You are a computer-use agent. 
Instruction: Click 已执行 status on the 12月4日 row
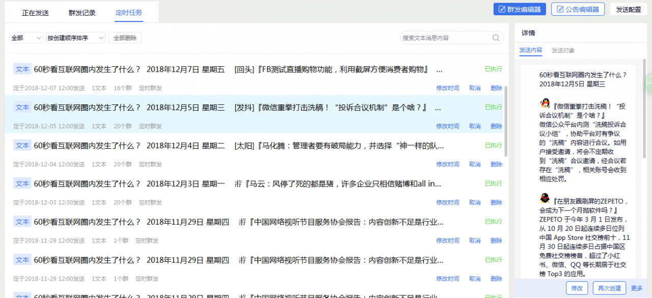[x=494, y=146]
